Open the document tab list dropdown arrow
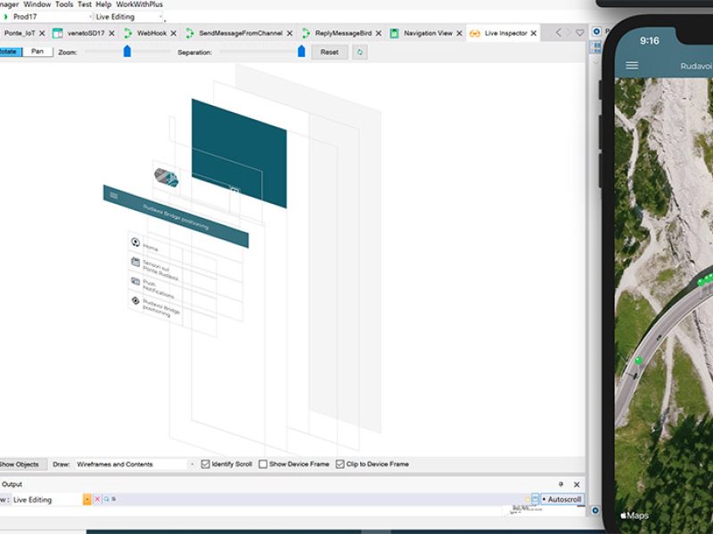This screenshot has width=713, height=534. pyautogui.click(x=580, y=33)
